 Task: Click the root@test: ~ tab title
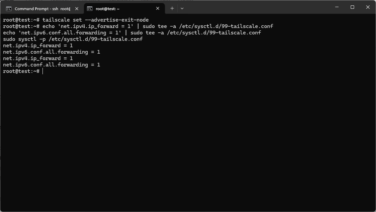[x=108, y=9]
